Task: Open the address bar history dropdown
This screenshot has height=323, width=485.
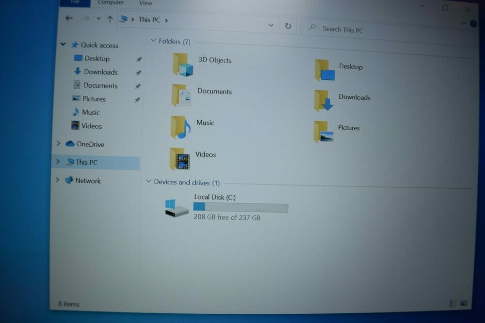Action: point(271,25)
